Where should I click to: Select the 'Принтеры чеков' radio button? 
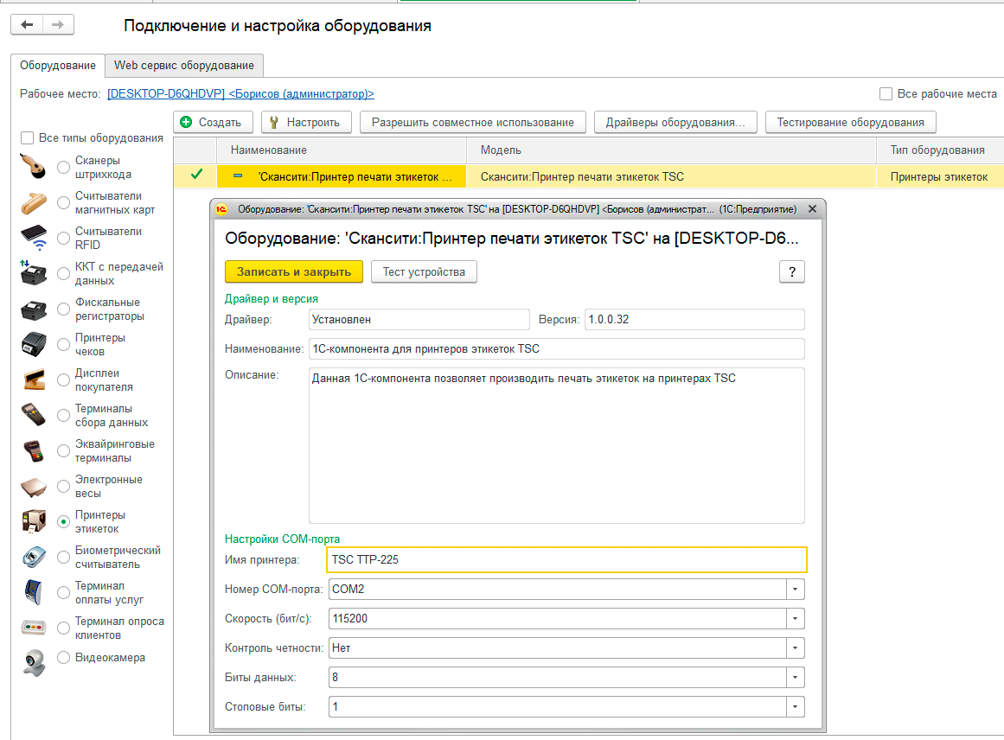[x=63, y=345]
